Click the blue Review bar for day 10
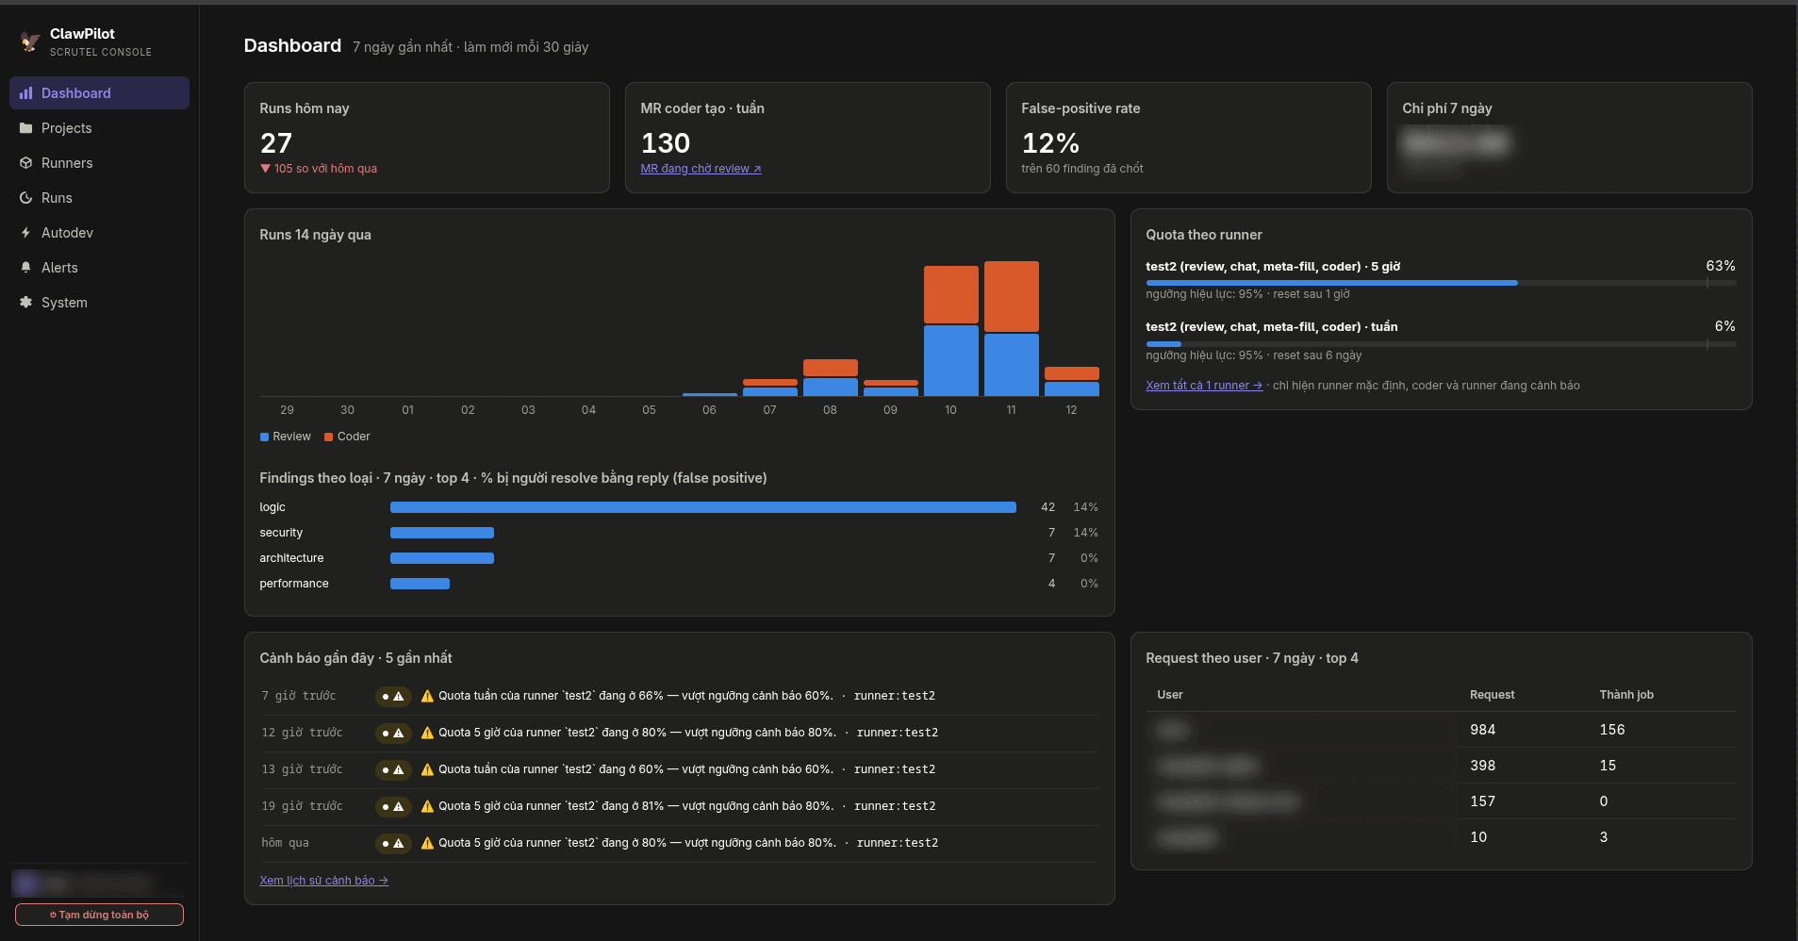The width and height of the screenshot is (1798, 941). pos(950,361)
